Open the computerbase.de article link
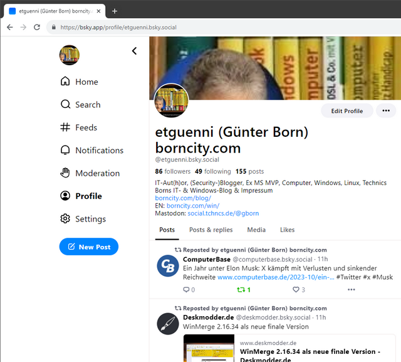Screen dimensions: 401x362 (x=276, y=277)
